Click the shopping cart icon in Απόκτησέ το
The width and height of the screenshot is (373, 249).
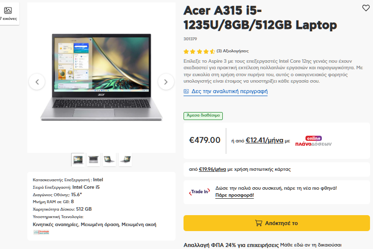point(259,223)
